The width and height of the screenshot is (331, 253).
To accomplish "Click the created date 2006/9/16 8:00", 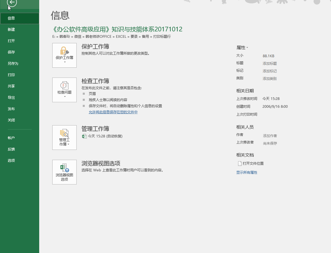I will pyautogui.click(x=275, y=107).
